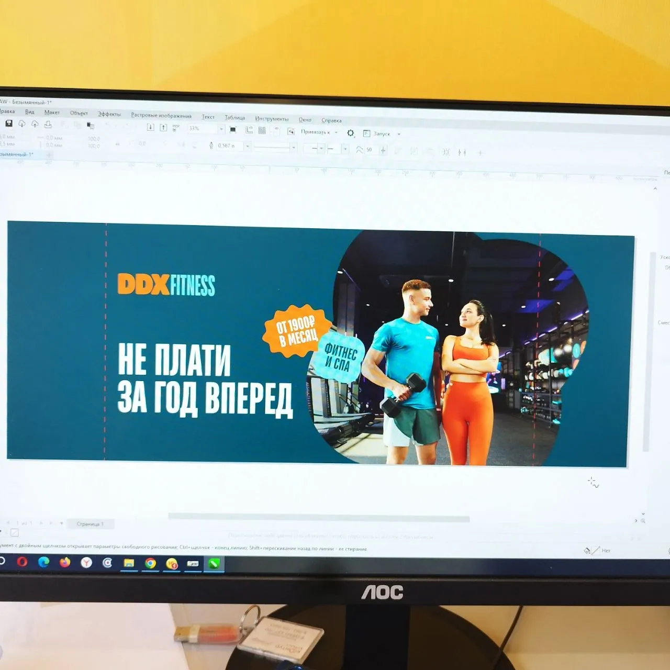The width and height of the screenshot is (670, 670).
Task: Open the Макет menu
Action: click(x=52, y=112)
